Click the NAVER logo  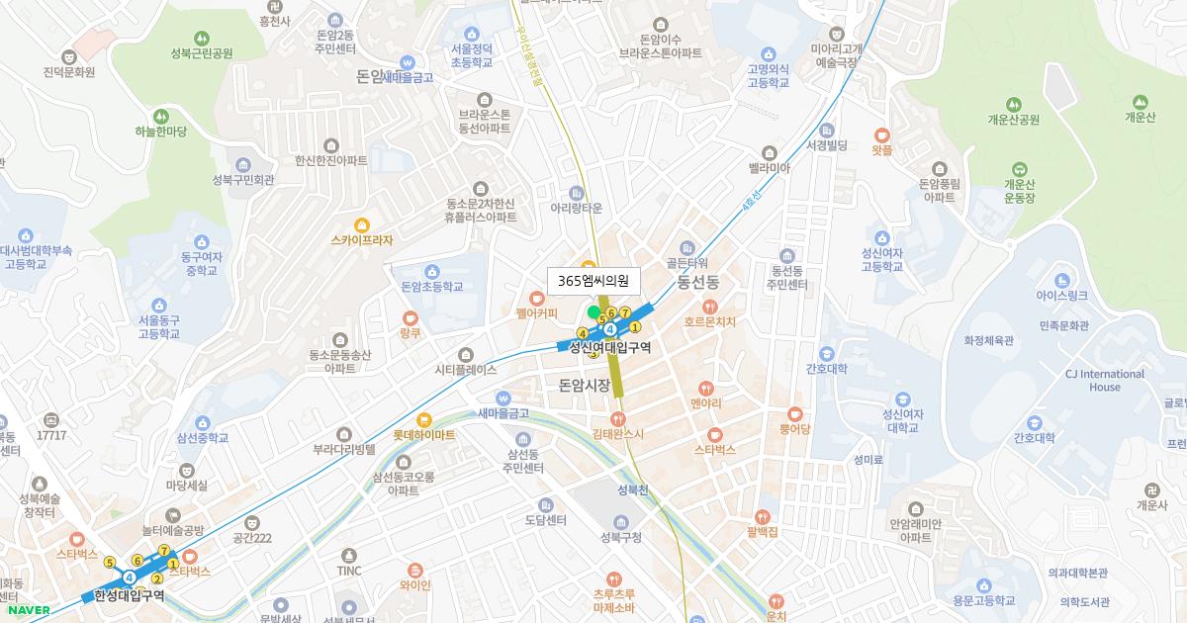tap(30, 610)
